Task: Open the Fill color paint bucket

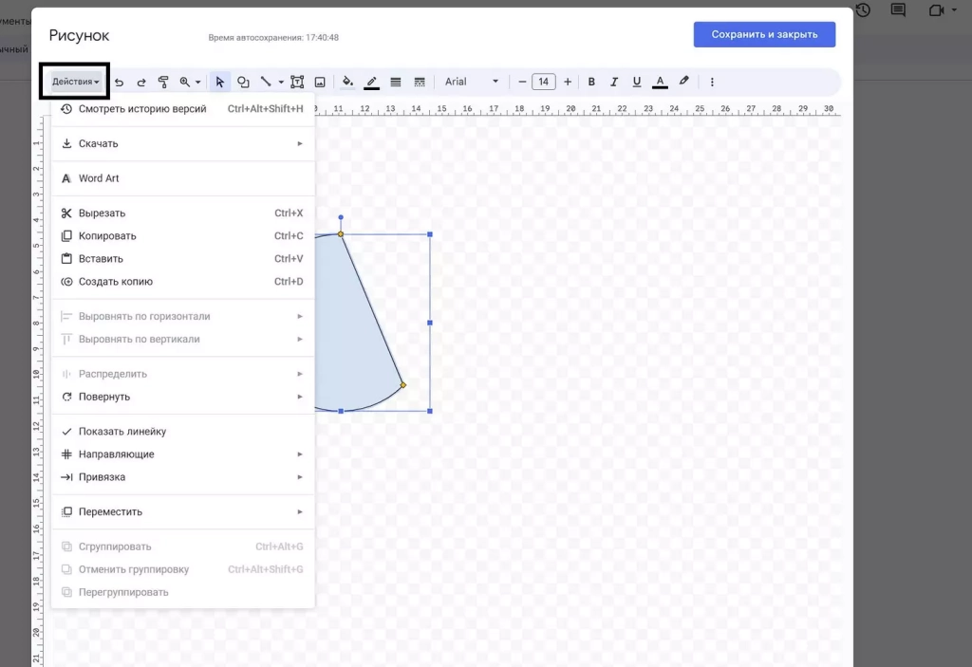Action: (347, 83)
